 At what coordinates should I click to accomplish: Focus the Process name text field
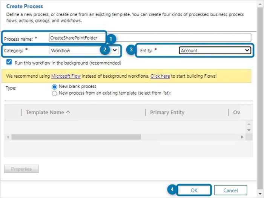[x=150, y=38]
